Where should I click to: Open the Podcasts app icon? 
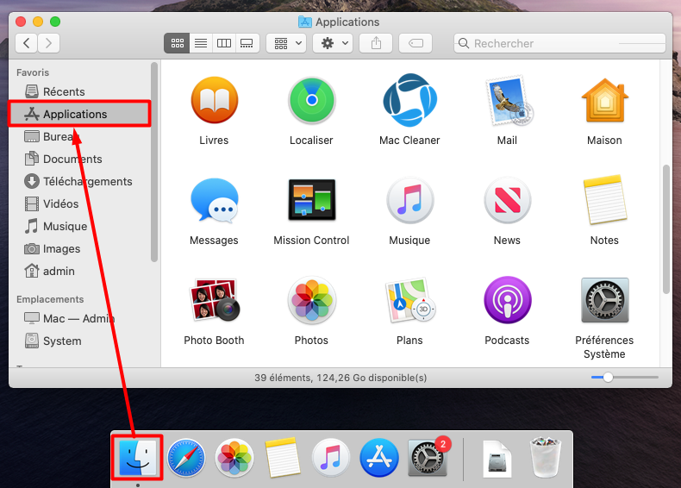pyautogui.click(x=507, y=300)
